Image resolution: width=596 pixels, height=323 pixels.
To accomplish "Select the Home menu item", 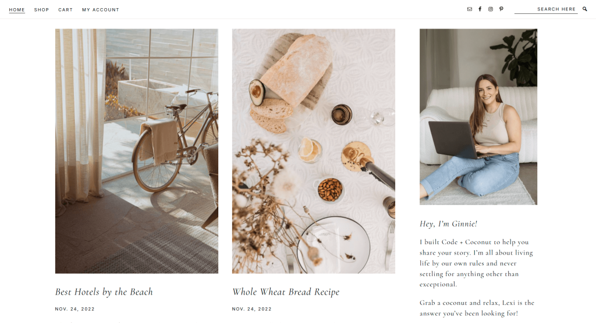I will click(x=17, y=10).
